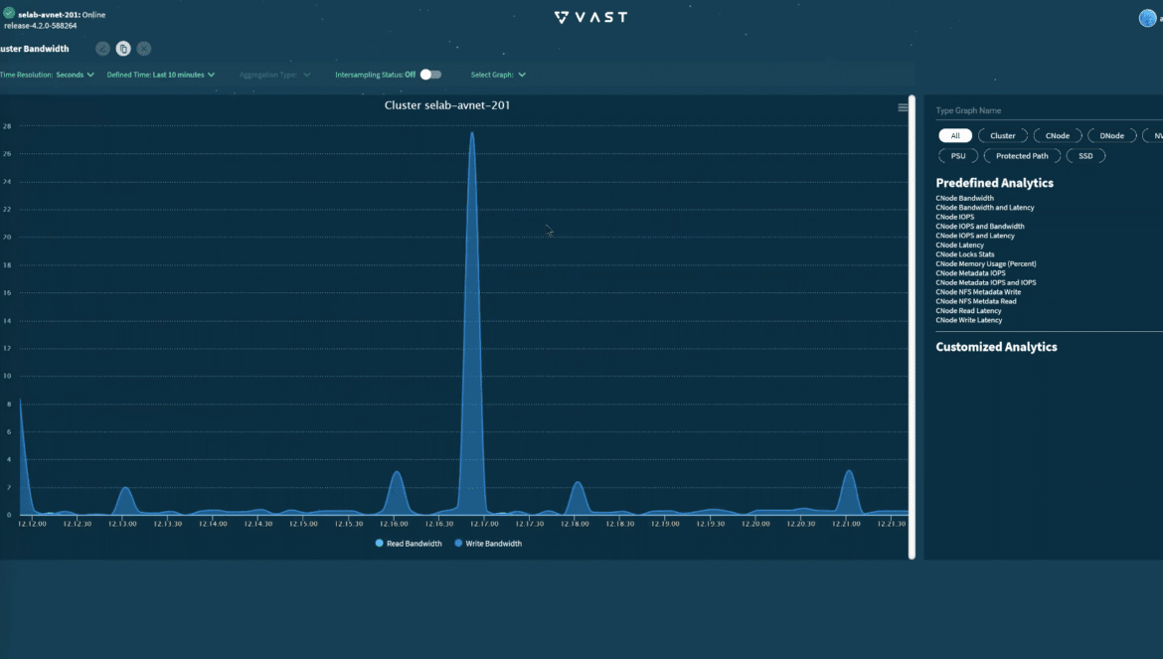Open CNode Bandwidth and Latency graph
Viewport: 1163px width, 659px height.
click(985, 208)
